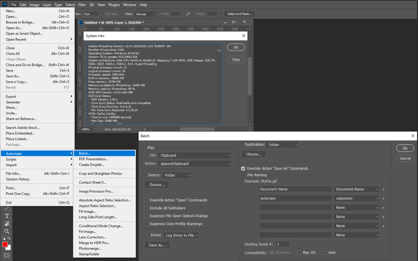The image size is (418, 261).
Task: Click the Starting Serial number input field
Action: [x=282, y=244]
